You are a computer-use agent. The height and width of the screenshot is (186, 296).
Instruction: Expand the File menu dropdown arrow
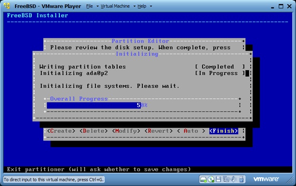click(97, 6)
